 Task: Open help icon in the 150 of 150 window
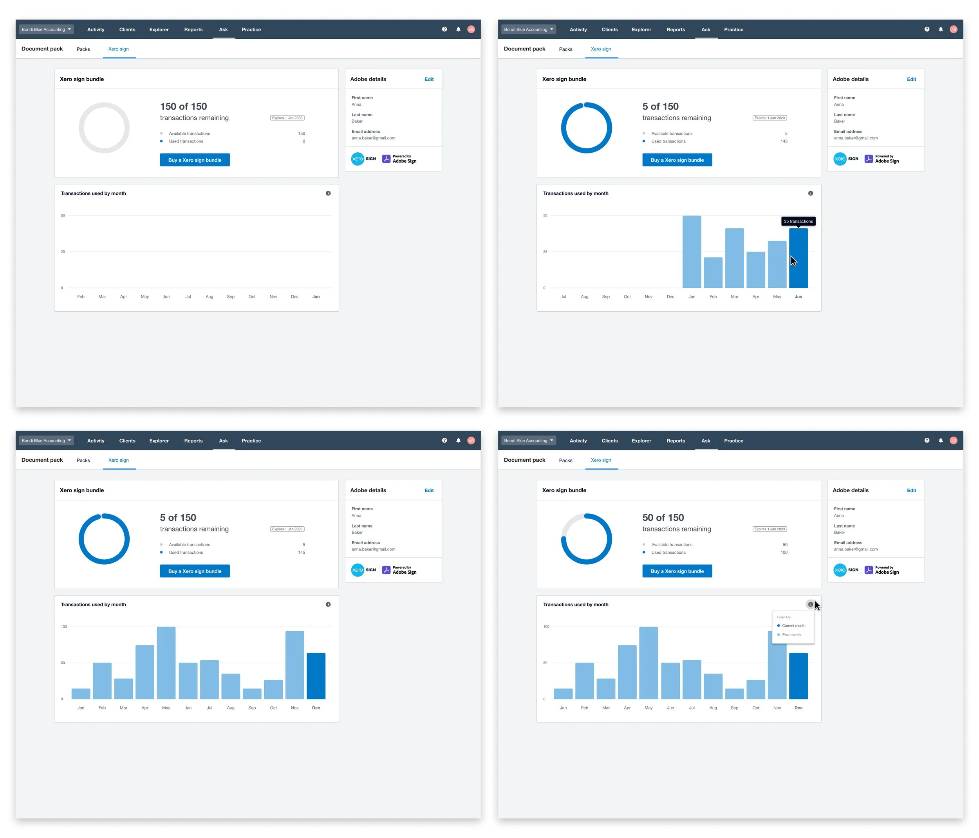pos(444,29)
